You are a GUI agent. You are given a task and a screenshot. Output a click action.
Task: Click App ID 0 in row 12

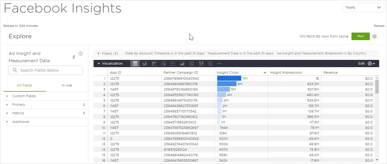tap(111, 138)
